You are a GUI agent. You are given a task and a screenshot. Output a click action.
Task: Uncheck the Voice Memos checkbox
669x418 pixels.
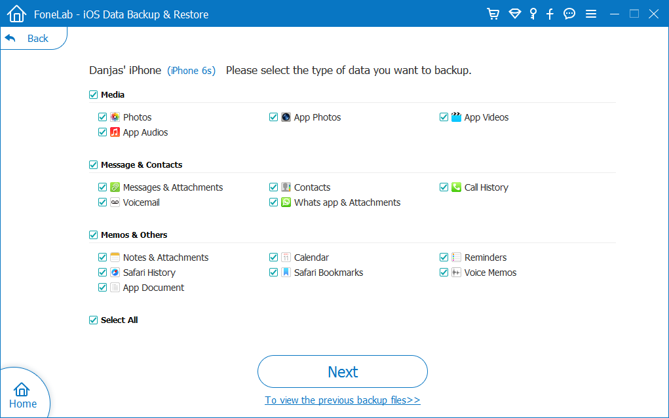pos(444,272)
